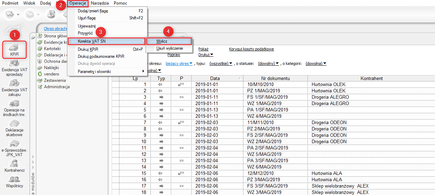
Task: Open the Narzędzia menu
Action: 100,3
